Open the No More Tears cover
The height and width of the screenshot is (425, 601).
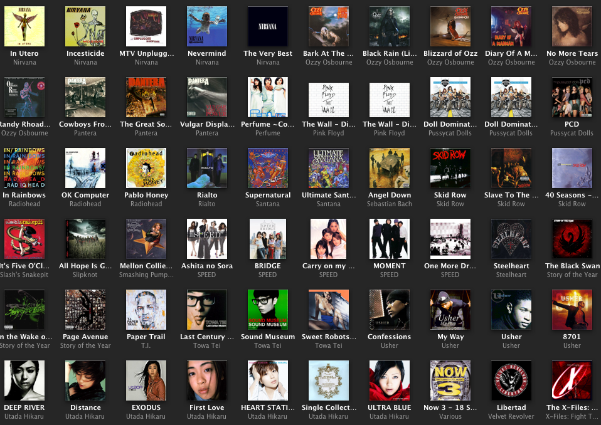click(x=572, y=26)
